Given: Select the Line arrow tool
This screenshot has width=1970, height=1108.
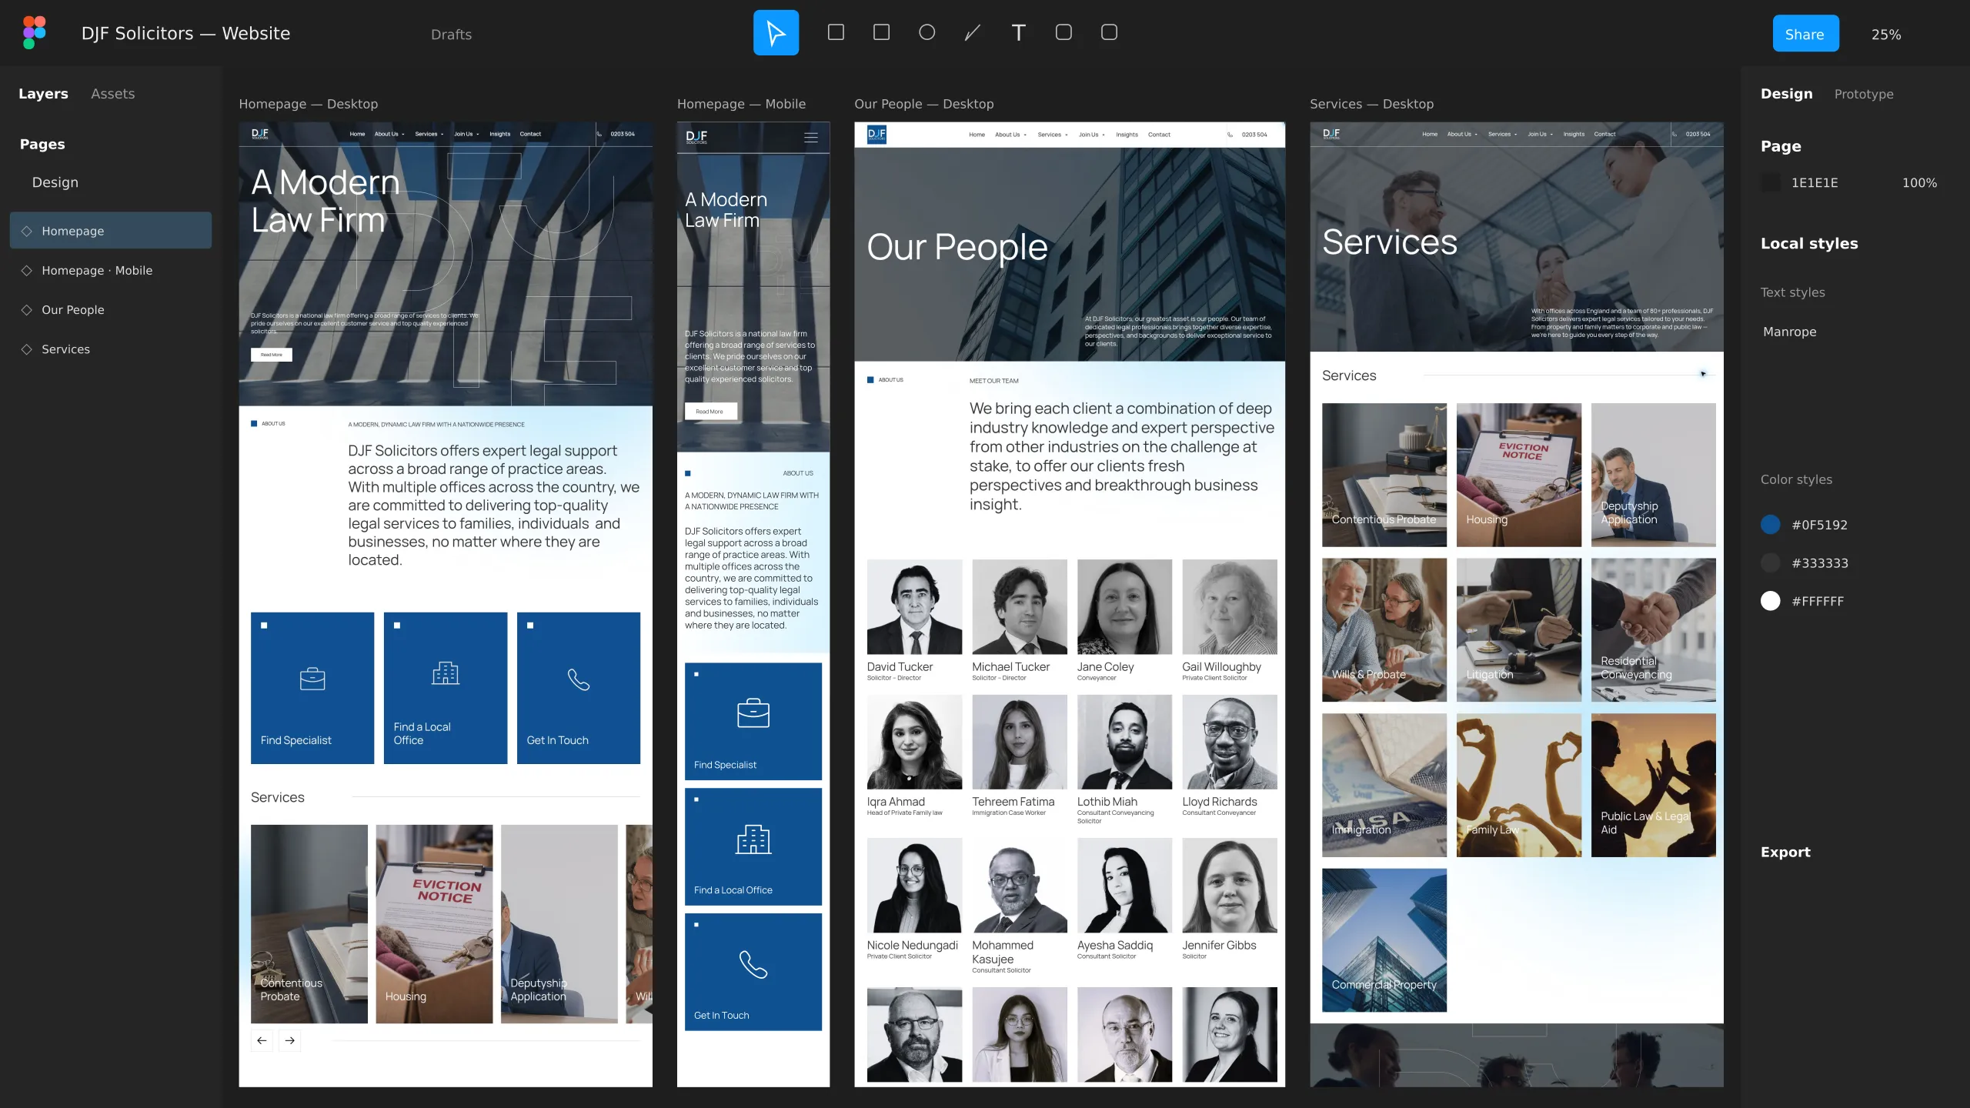Looking at the screenshot, I should pos(973,32).
